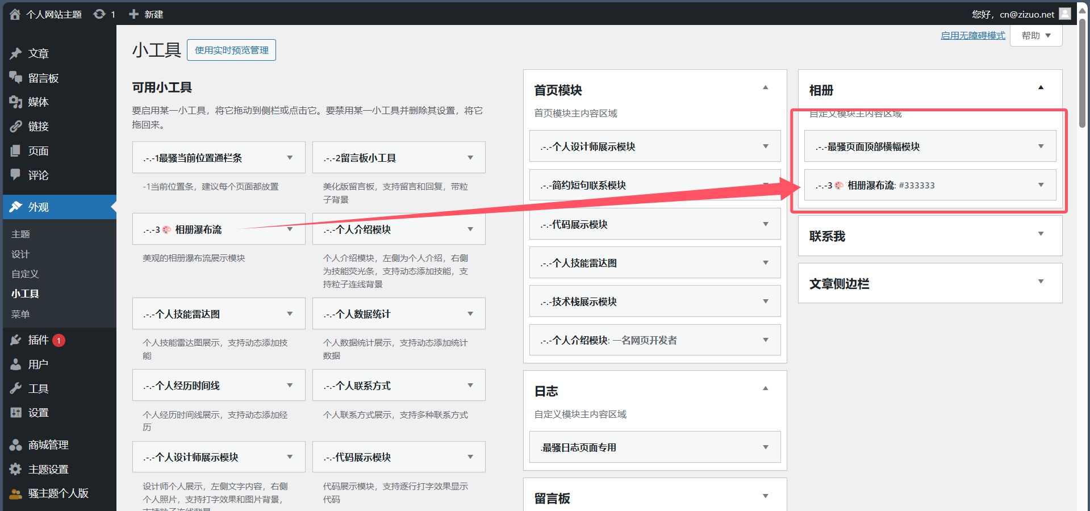This screenshot has width=1090, height=511.
Task: Collapse the 首页模块 widget area
Action: pyautogui.click(x=765, y=88)
